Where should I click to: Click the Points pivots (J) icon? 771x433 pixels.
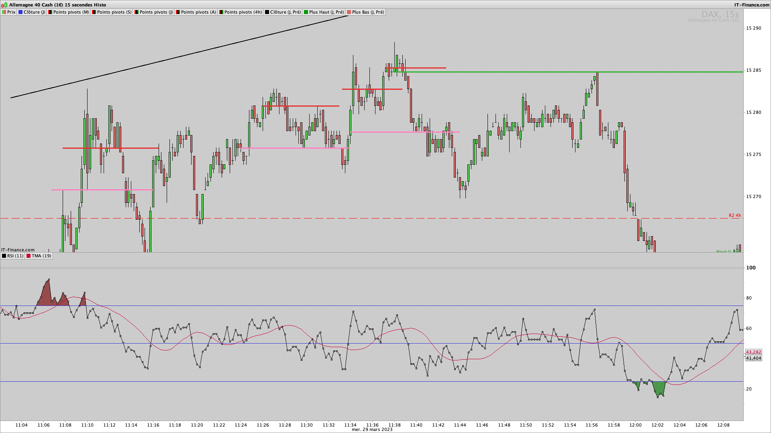click(x=137, y=12)
